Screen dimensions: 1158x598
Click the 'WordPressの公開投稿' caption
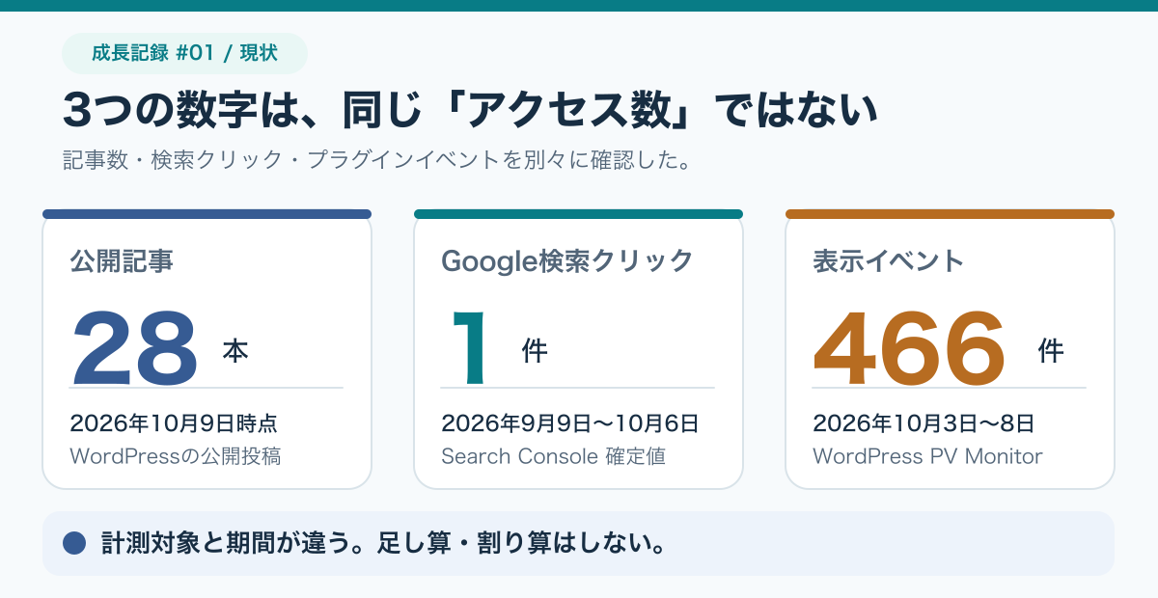[176, 456]
